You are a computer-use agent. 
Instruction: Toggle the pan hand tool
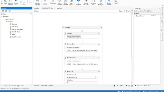pyautogui.click(x=115, y=86)
